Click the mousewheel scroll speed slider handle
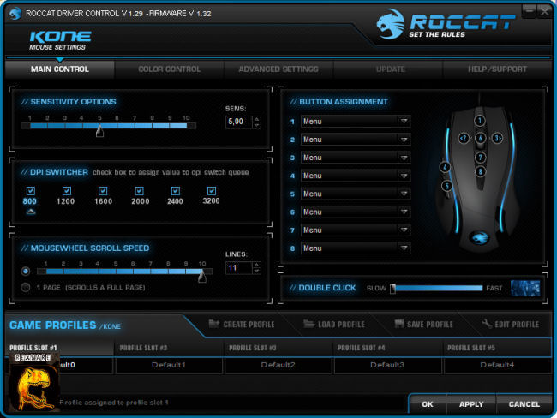Viewport: 557px width, 418px height. [x=202, y=276]
